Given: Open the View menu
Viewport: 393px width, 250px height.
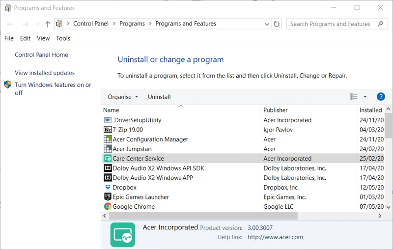Looking at the screenshot, I should [x=43, y=38].
